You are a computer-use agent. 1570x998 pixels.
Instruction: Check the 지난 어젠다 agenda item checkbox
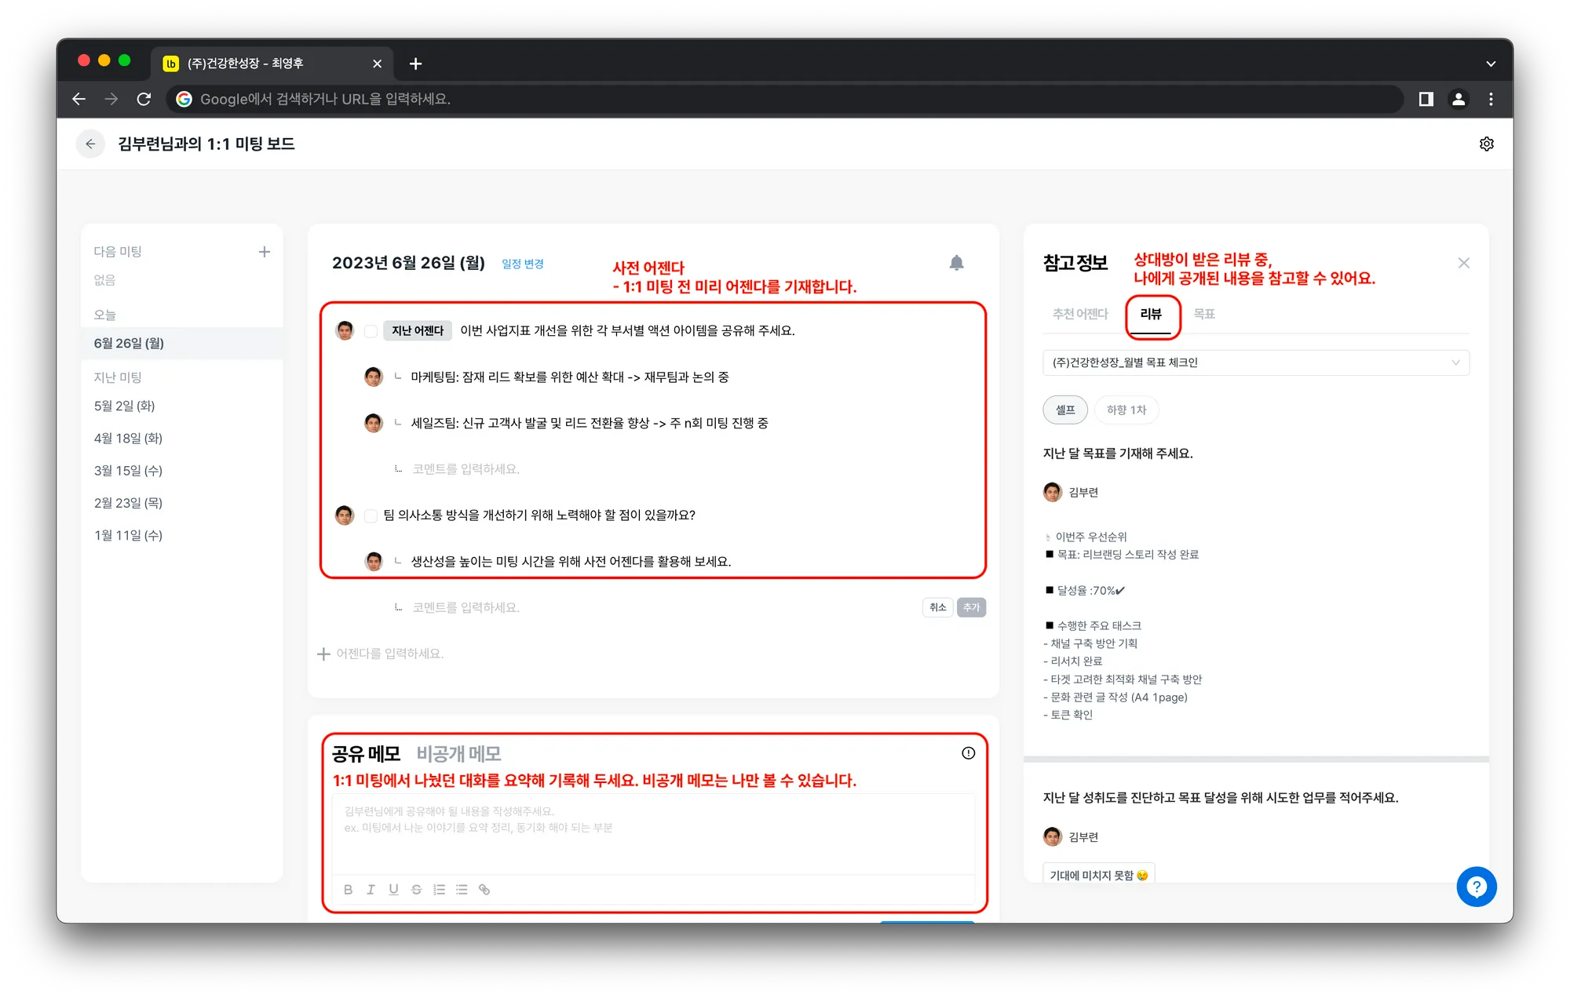click(371, 331)
